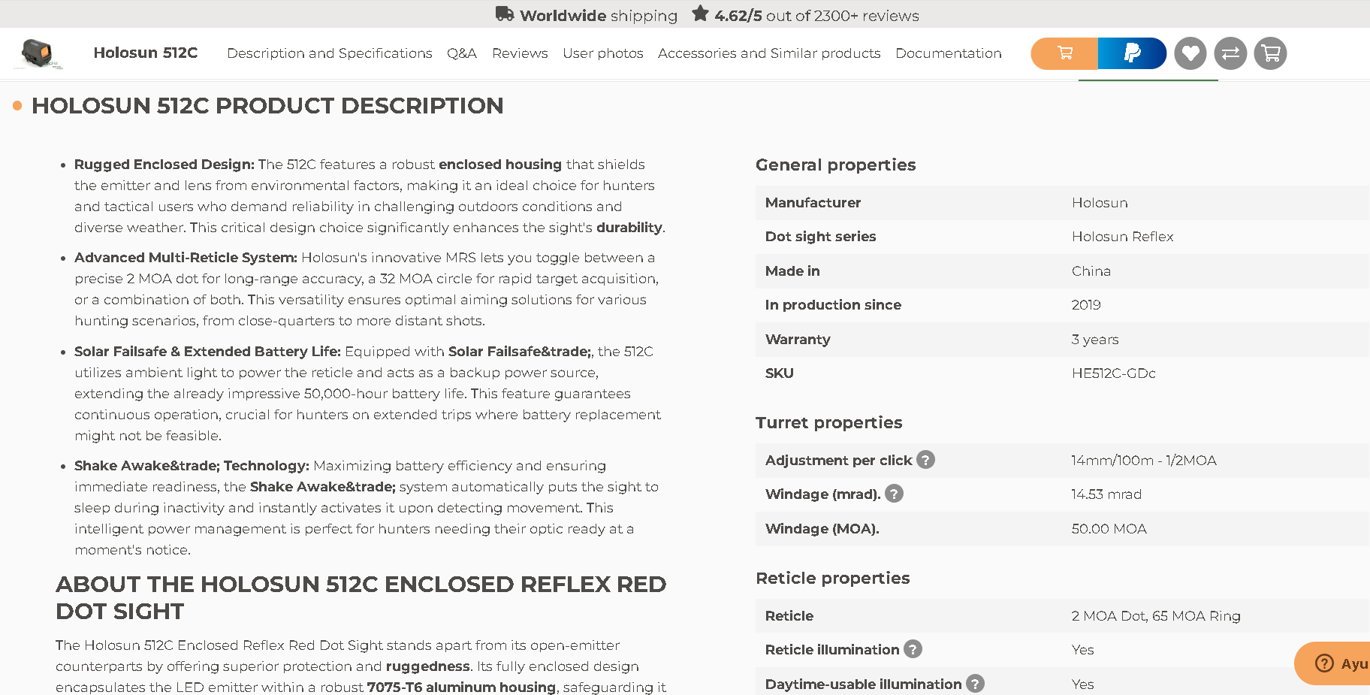The image size is (1370, 695).
Task: Click the compare arrows icon
Action: click(1230, 53)
